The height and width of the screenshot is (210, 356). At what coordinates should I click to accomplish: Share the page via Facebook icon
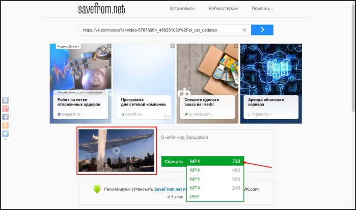[x=5, y=117]
